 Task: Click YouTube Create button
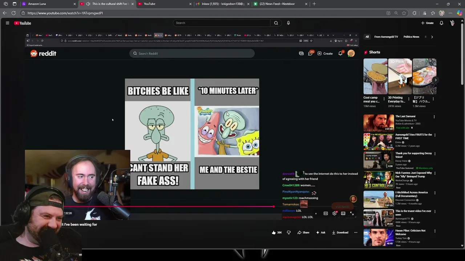point(427,23)
